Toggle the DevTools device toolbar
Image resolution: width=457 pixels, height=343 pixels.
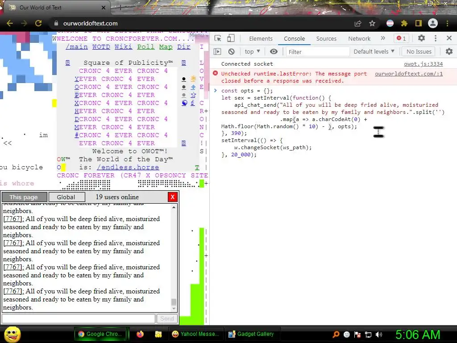pos(231,38)
